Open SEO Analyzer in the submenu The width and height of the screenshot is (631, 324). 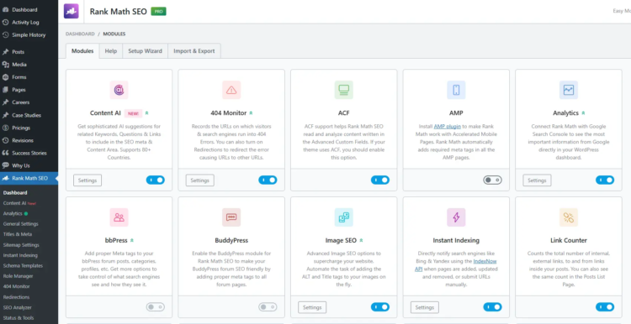tap(18, 307)
